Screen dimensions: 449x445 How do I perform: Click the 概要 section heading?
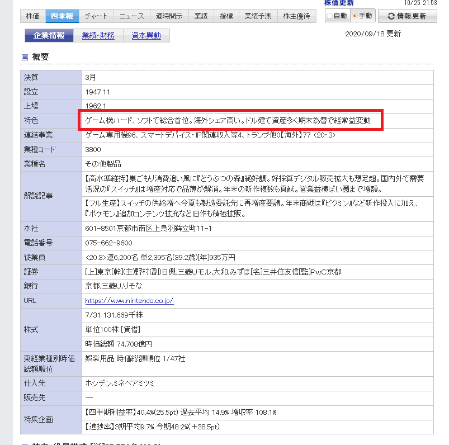pyautogui.click(x=40, y=57)
